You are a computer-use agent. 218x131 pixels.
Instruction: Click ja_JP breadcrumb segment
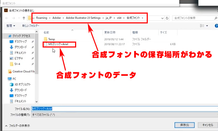click(109, 18)
